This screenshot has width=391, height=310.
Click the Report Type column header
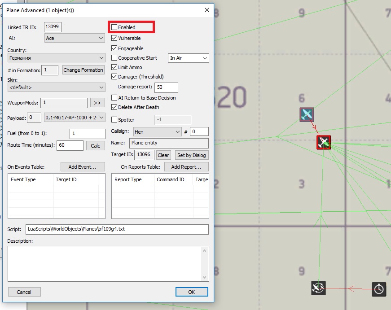(x=133, y=179)
